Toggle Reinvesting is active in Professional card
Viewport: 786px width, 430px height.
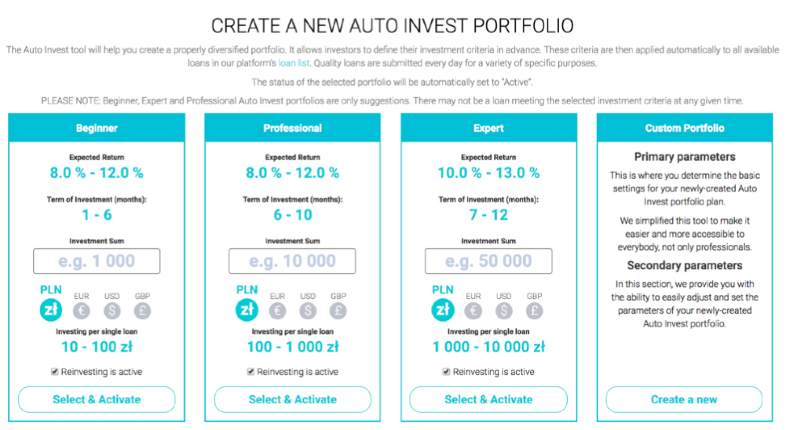click(250, 371)
